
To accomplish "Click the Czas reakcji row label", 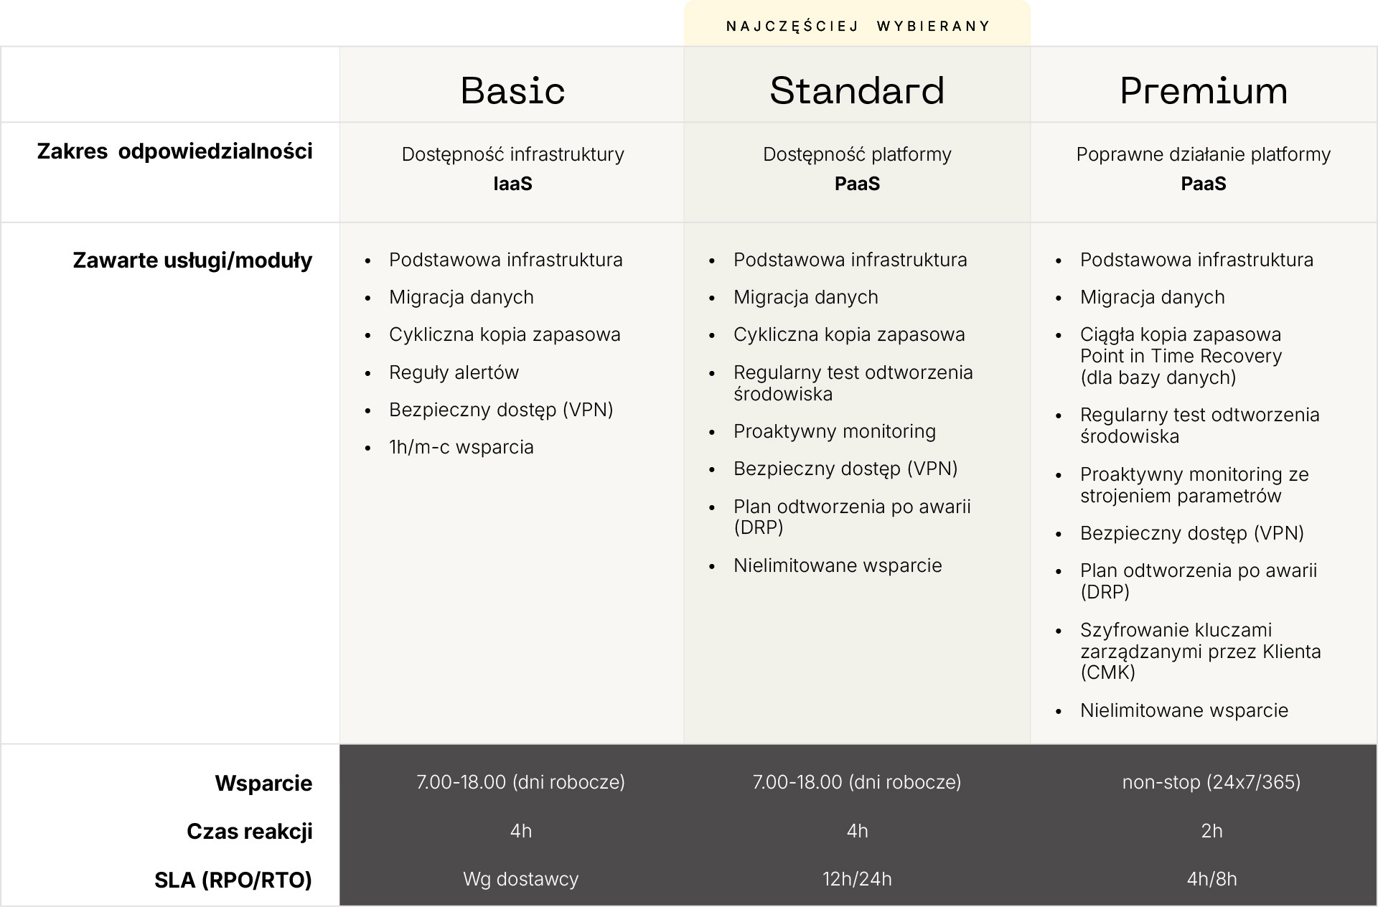I will (250, 831).
